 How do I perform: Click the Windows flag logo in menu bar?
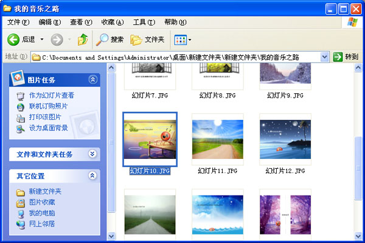[x=352, y=22]
